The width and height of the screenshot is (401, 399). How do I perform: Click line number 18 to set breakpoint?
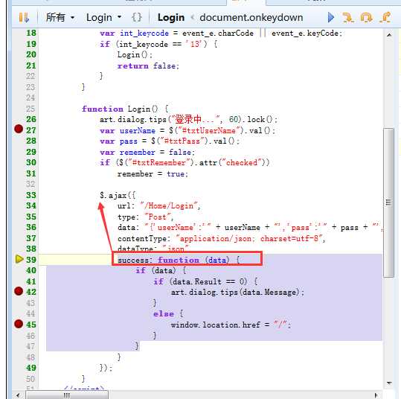[31, 33]
